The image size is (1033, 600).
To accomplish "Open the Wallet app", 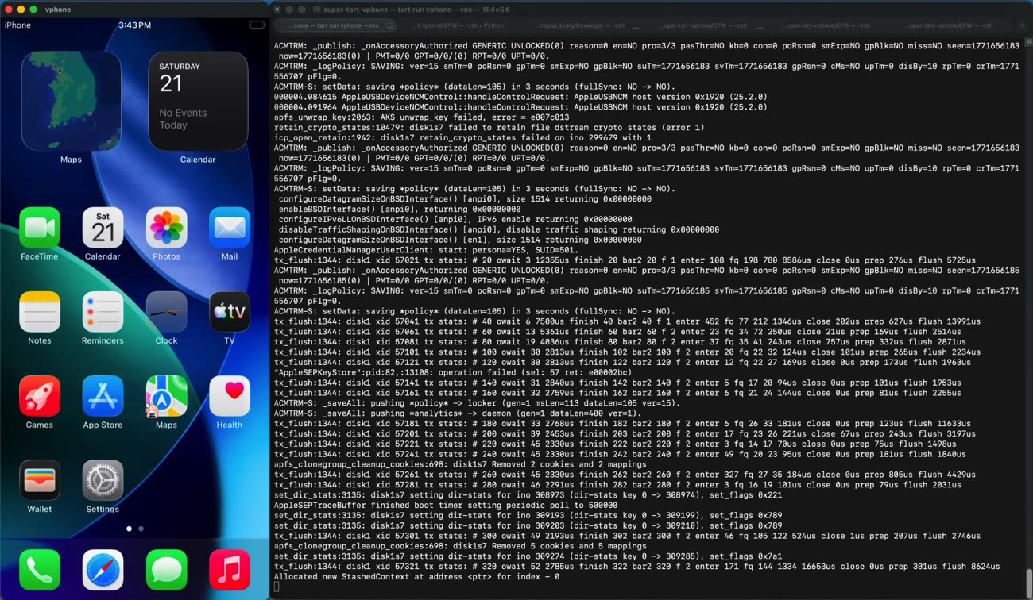I will tap(40, 480).
